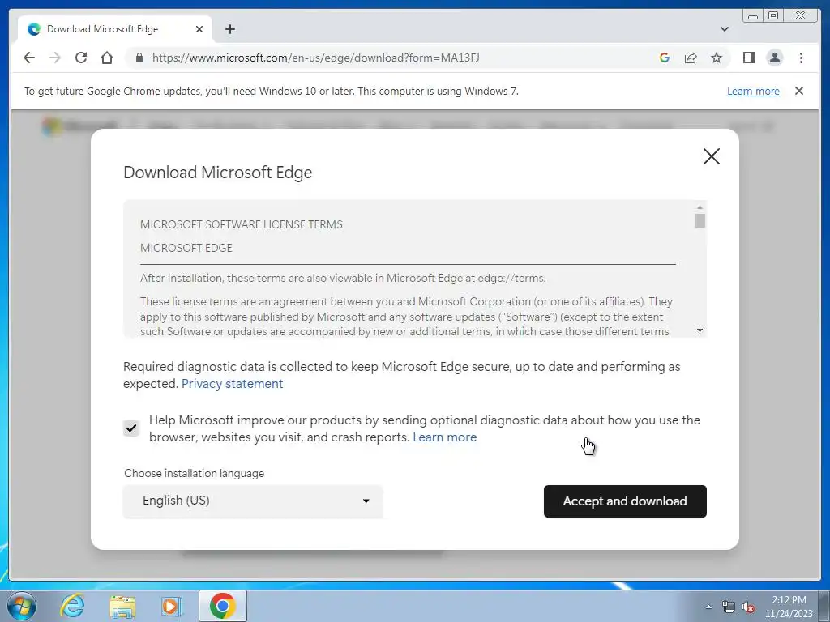Minimize the Chrome window
Screen dimensions: 830x622
coord(752,16)
